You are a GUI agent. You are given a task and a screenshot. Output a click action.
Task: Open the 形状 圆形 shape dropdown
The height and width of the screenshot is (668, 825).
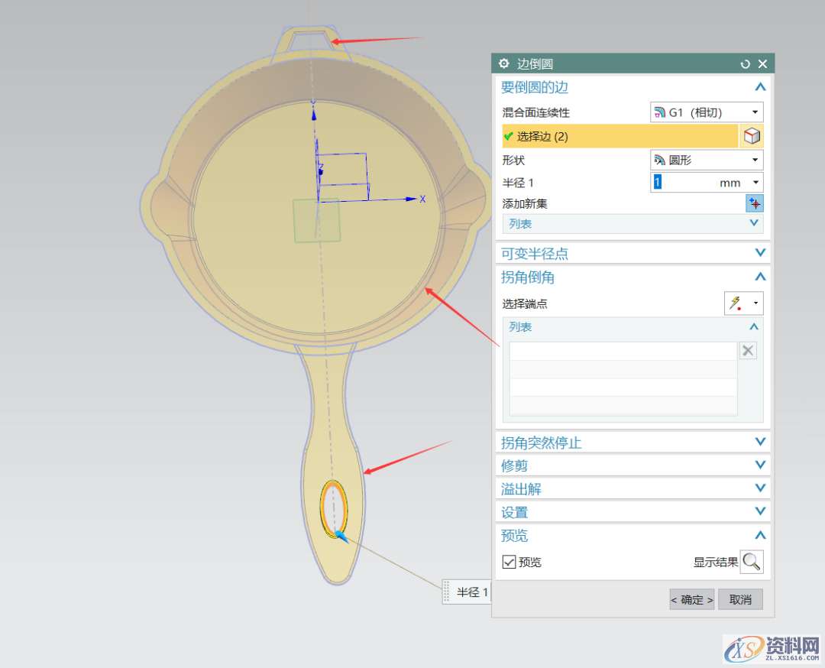pyautogui.click(x=706, y=160)
